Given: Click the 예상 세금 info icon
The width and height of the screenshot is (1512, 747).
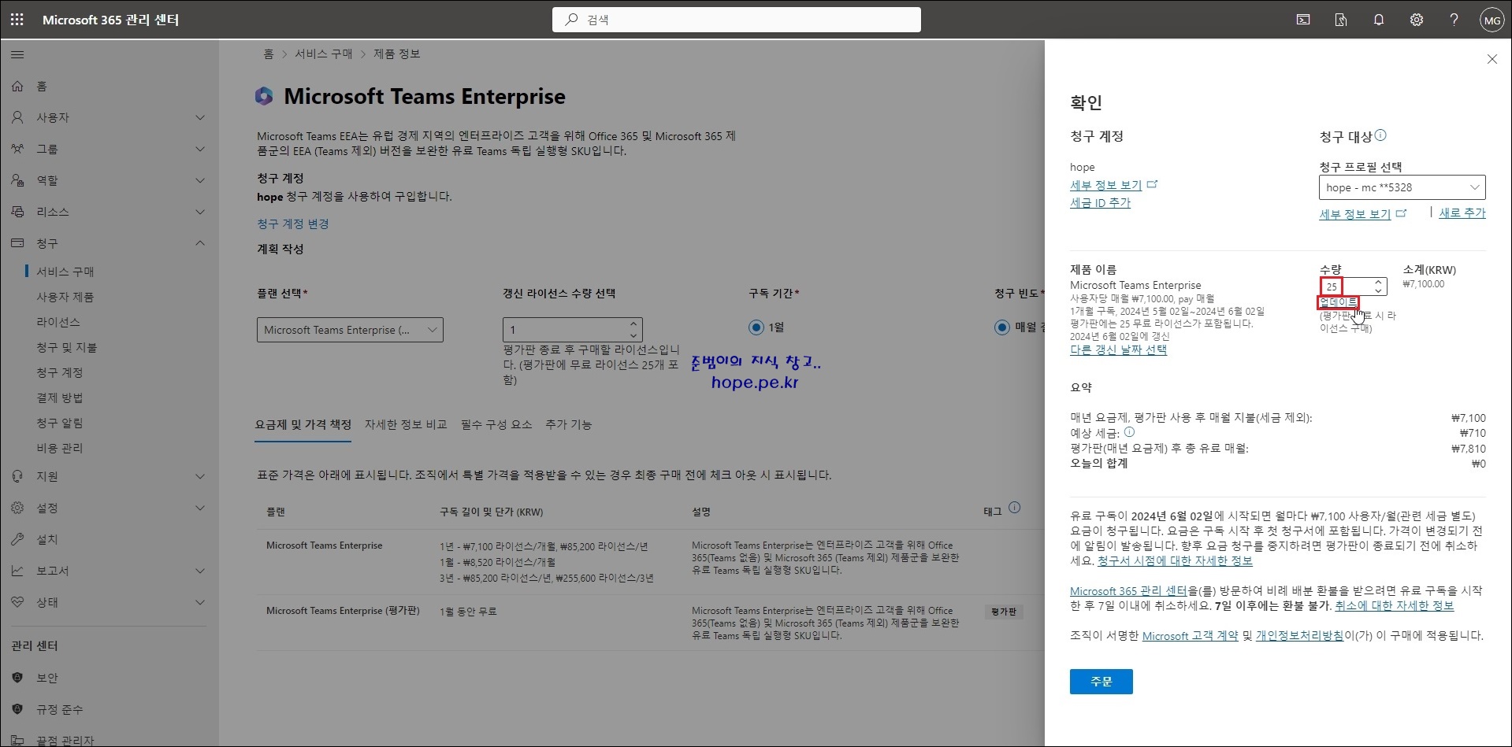Looking at the screenshot, I should coord(1129,432).
